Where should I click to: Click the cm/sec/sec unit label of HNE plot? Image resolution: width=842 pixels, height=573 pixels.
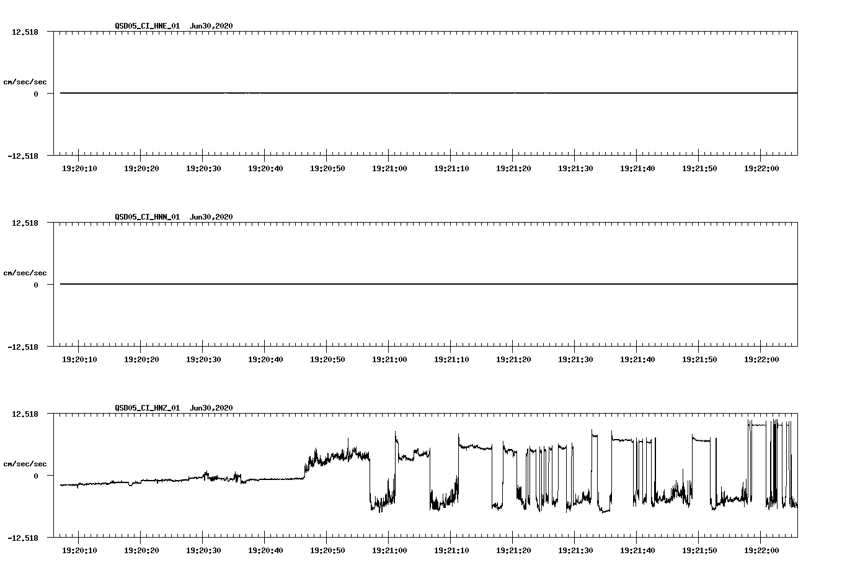point(25,82)
